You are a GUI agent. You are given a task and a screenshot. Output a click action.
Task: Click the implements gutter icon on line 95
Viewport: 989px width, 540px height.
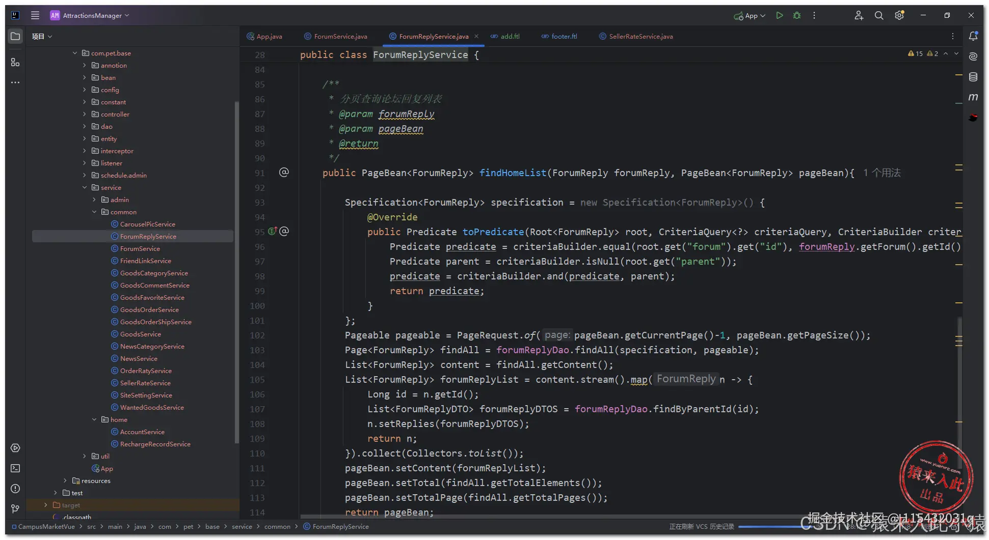[272, 231]
